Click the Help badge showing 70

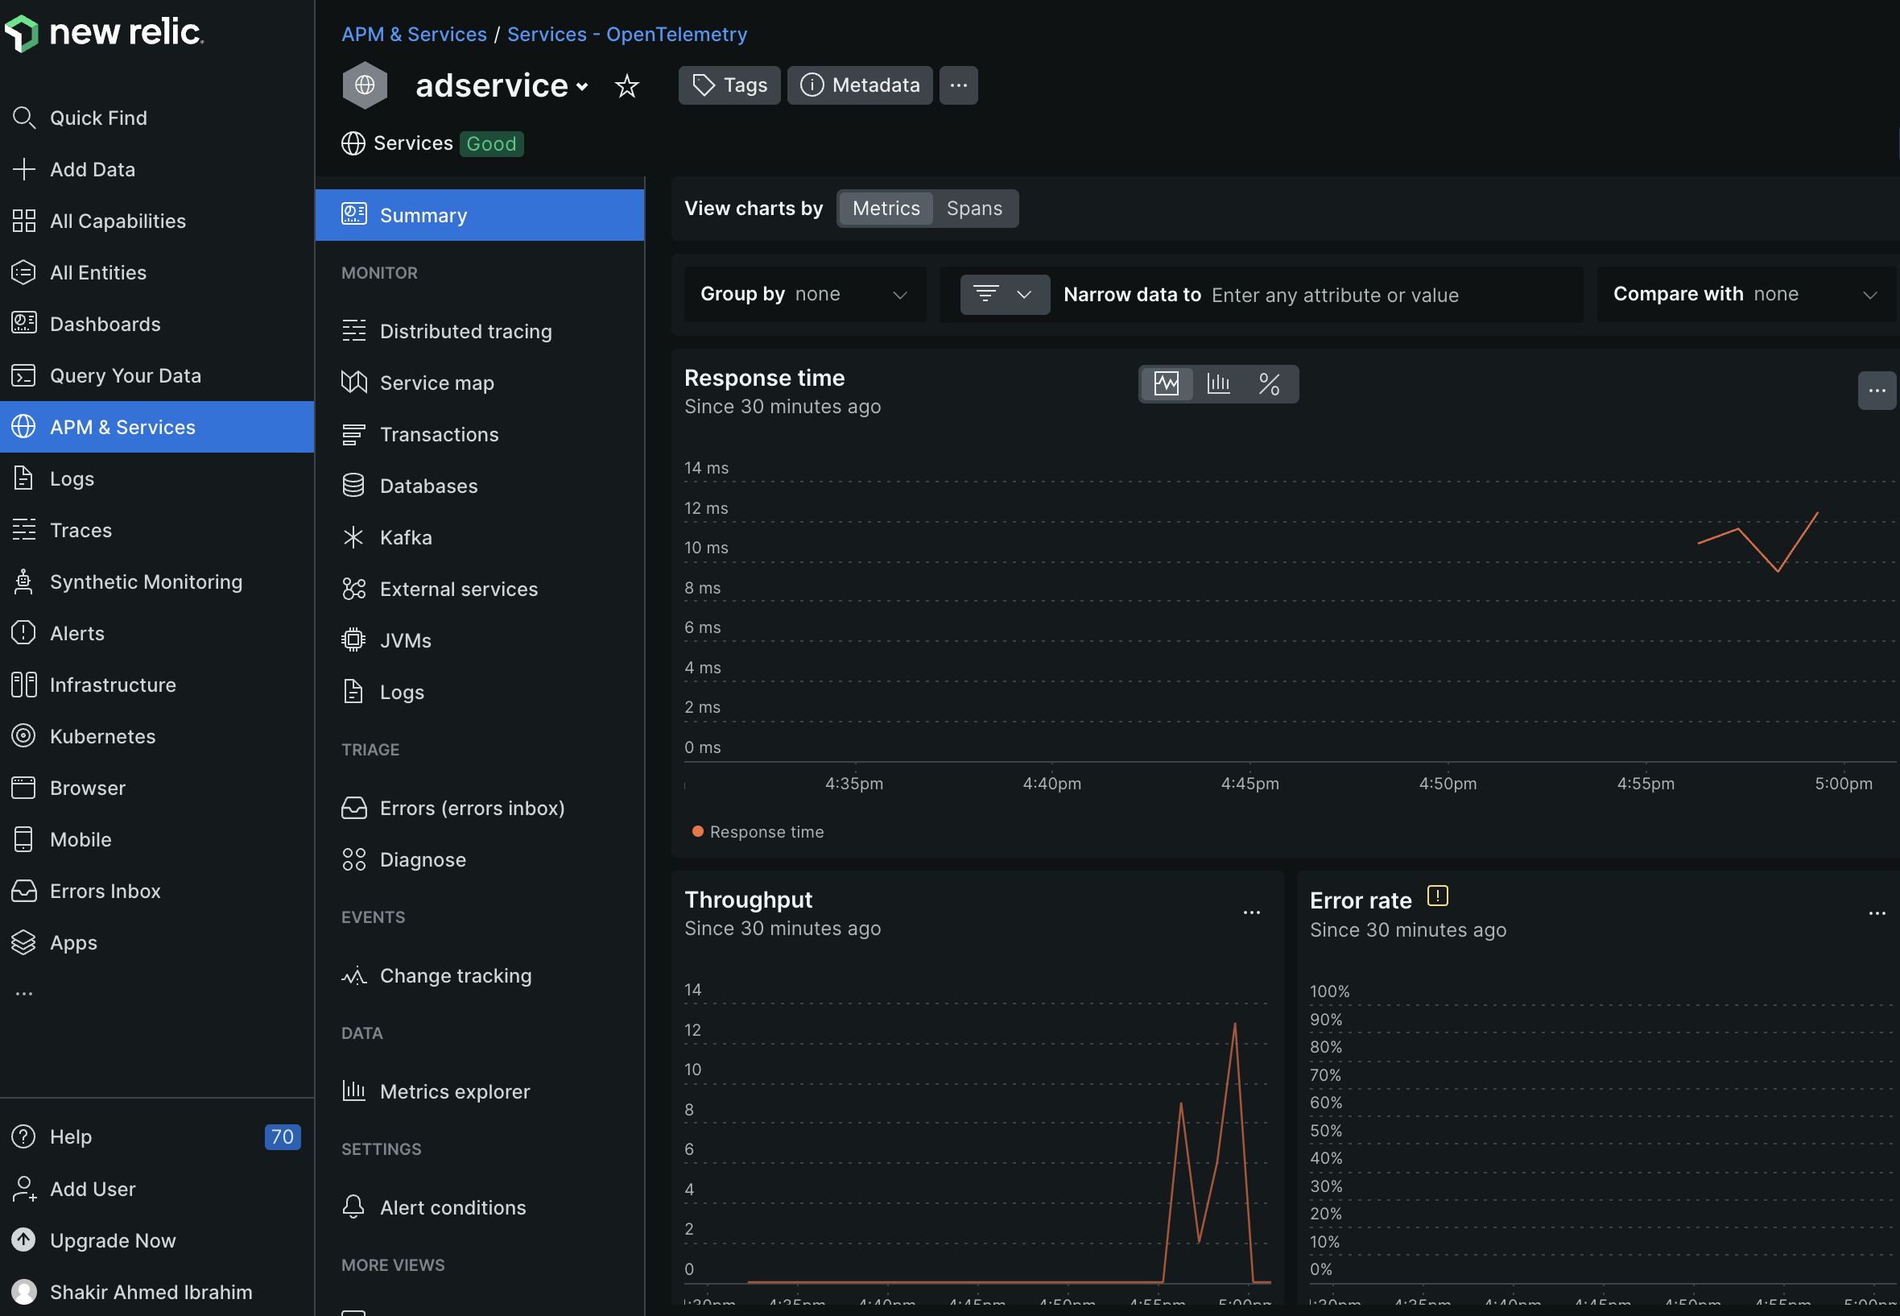click(282, 1136)
